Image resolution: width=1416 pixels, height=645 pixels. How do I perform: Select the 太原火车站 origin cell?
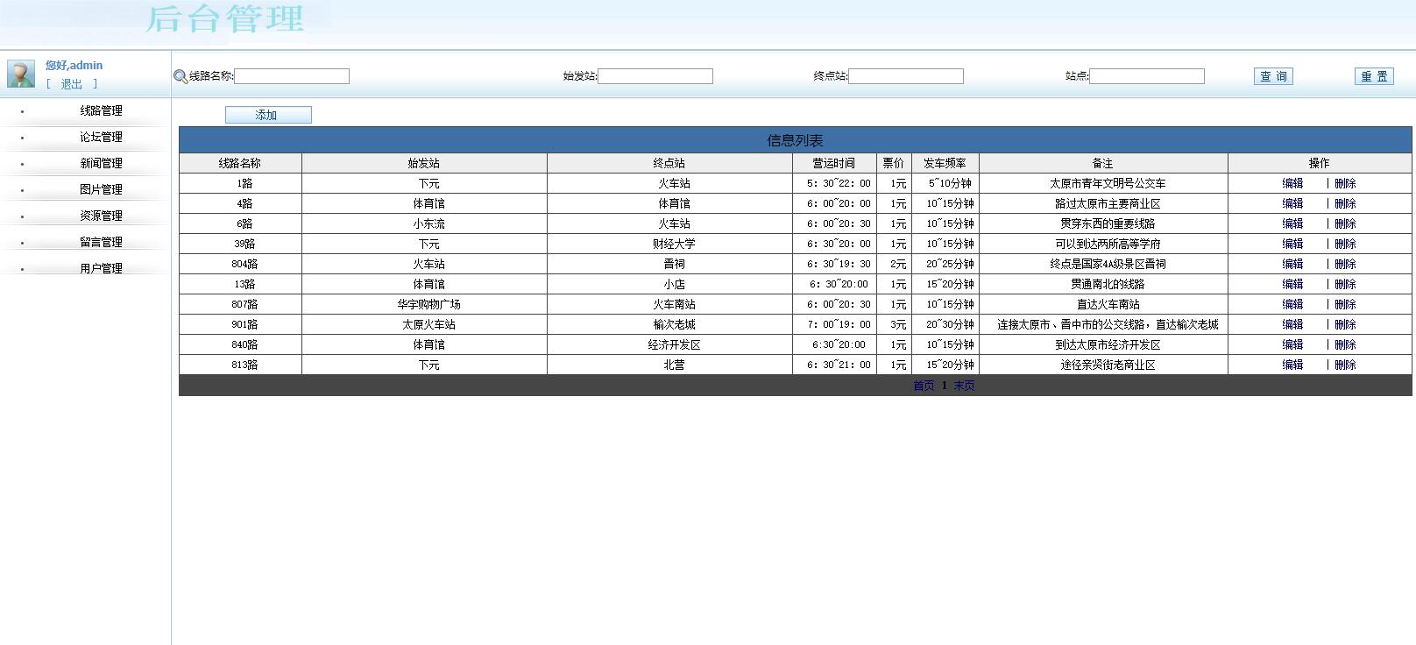424,324
